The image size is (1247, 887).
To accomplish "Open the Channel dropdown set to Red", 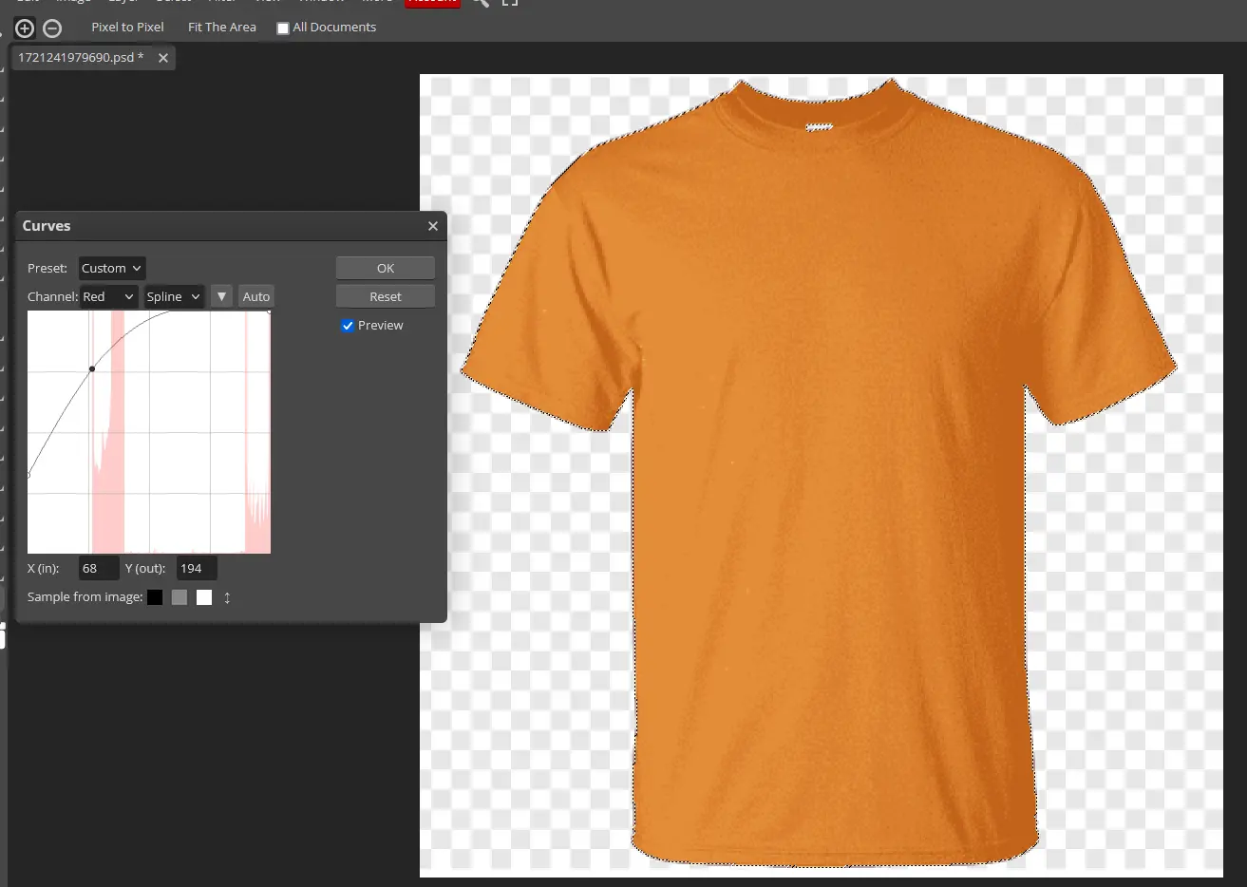I will tap(108, 297).
